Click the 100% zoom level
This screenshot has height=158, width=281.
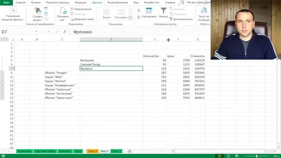coord(276,156)
